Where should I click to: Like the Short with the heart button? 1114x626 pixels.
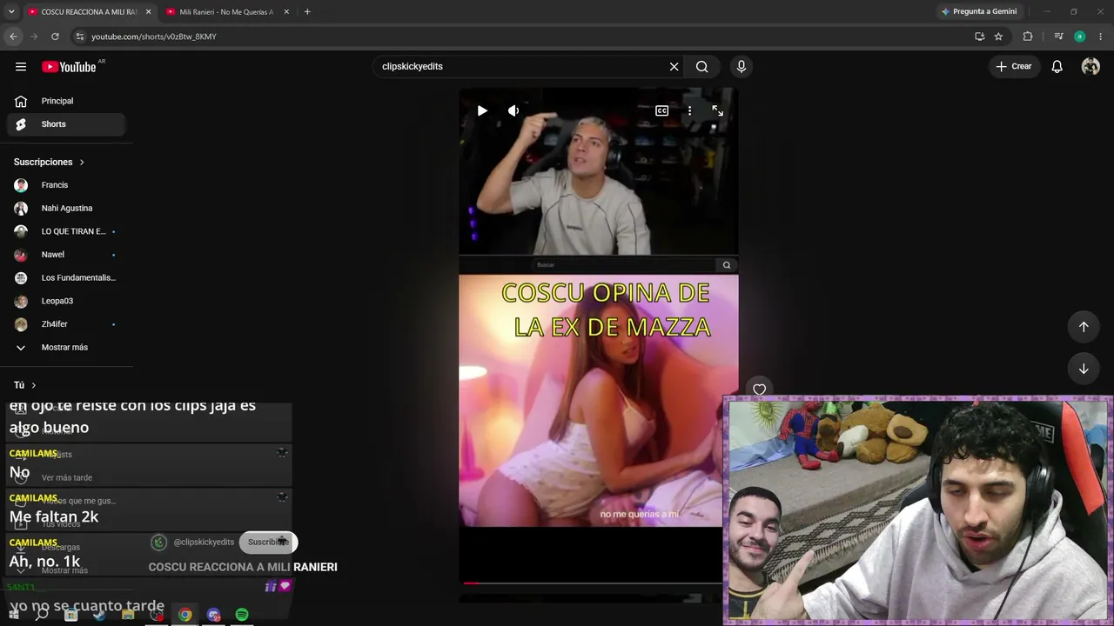click(x=759, y=390)
